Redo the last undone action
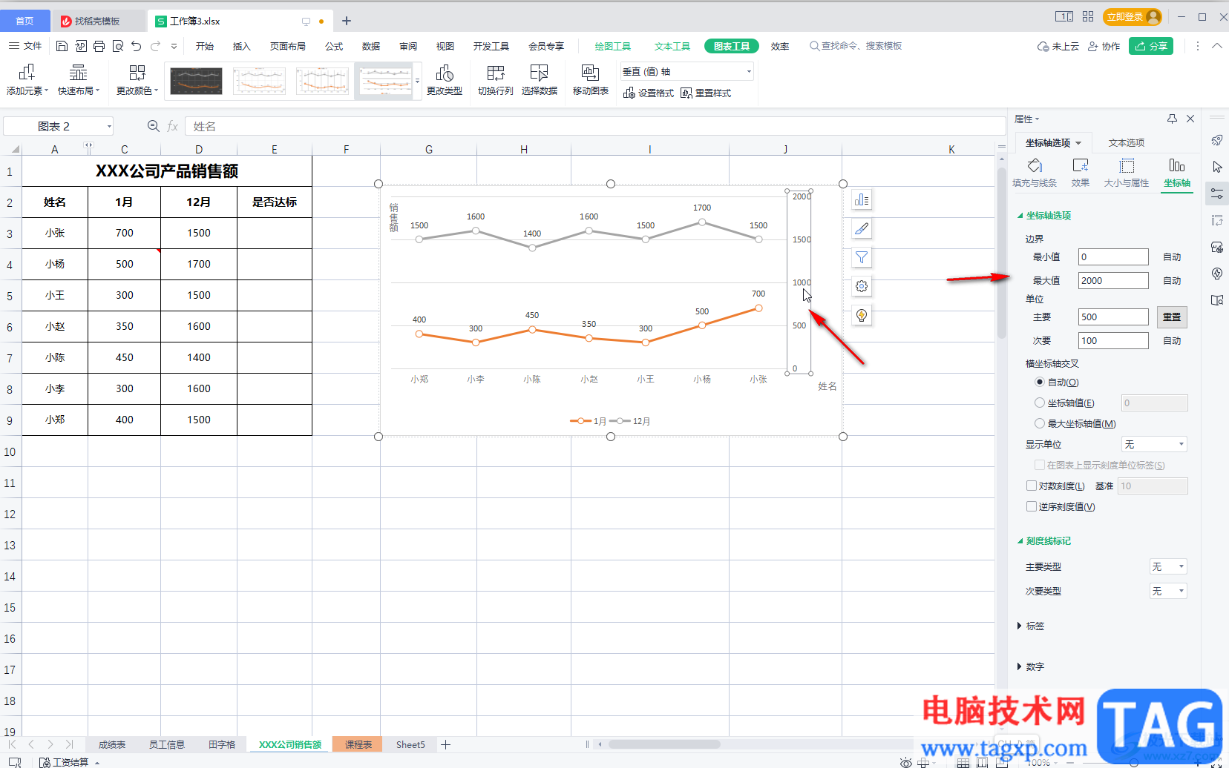This screenshot has width=1229, height=768. pyautogui.click(x=155, y=46)
